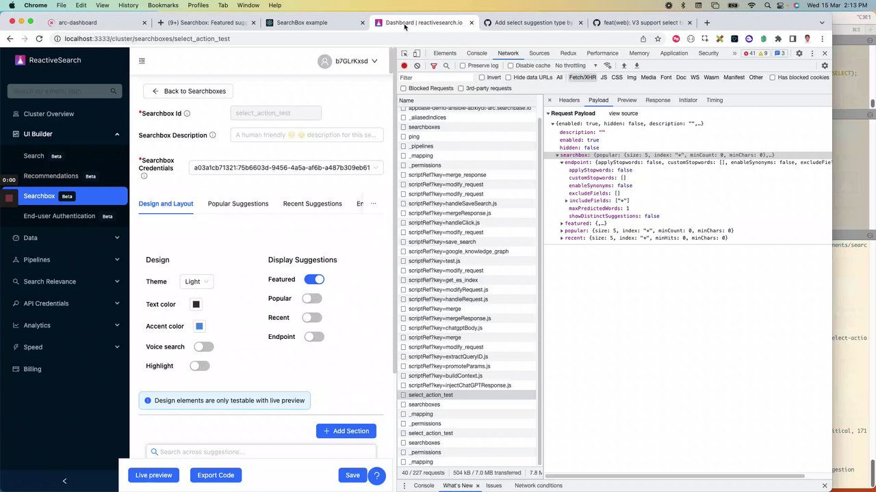Screen dimensions: 876x492
Task: Reload the page in Chrome
Action: [39, 39]
